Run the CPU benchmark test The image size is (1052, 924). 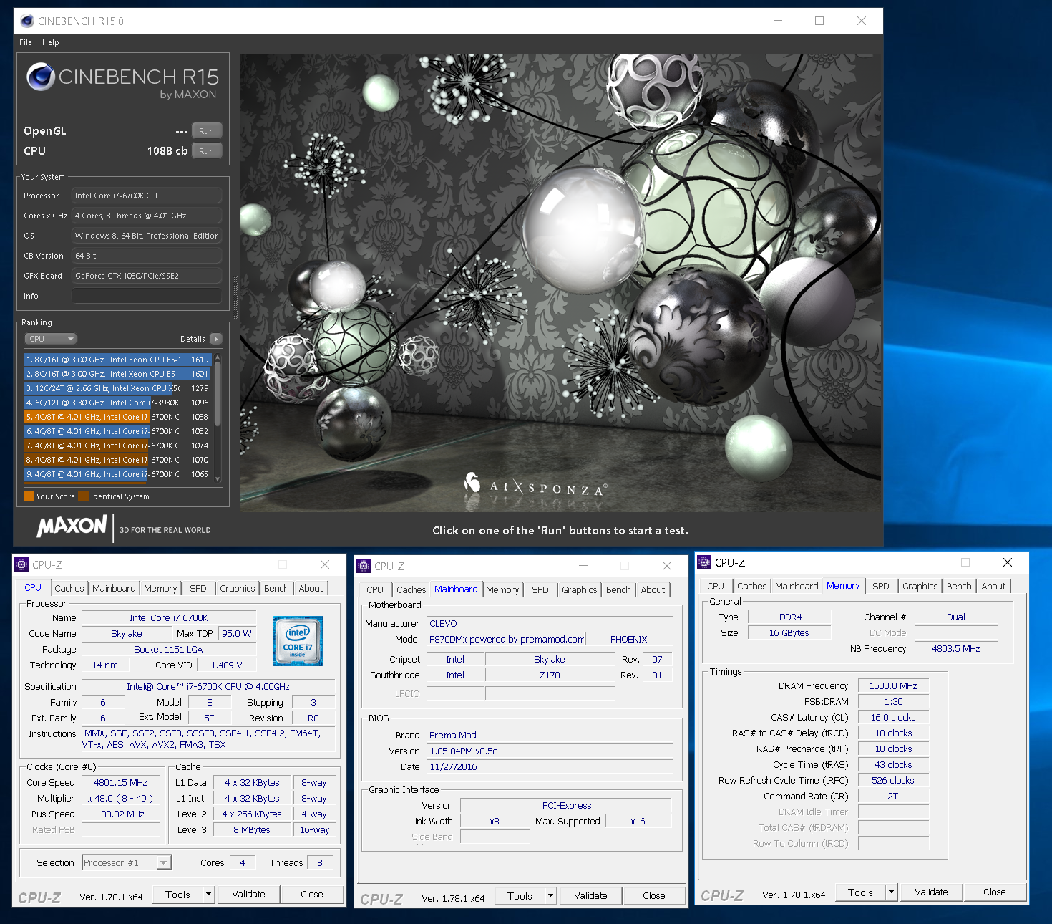tap(207, 151)
